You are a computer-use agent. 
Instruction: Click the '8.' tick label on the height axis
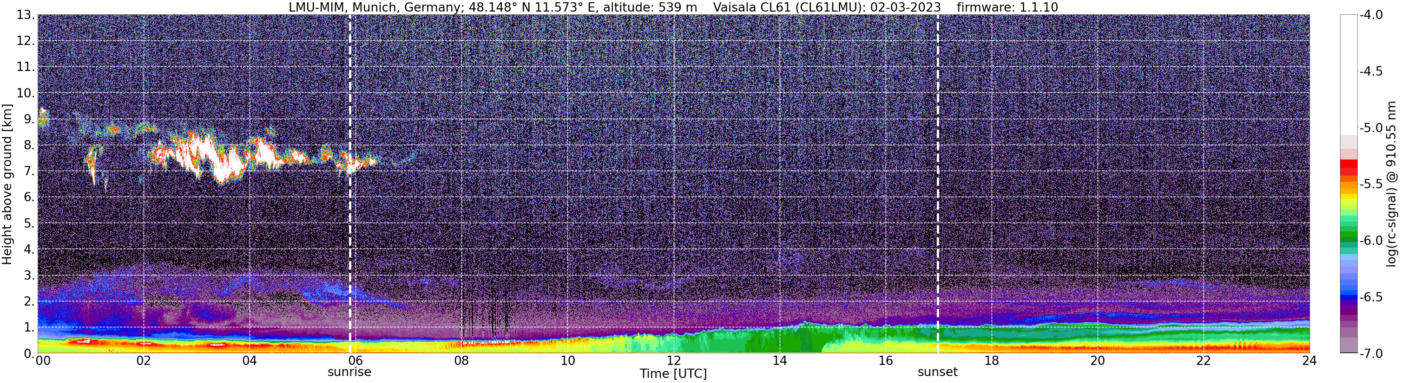pos(29,145)
